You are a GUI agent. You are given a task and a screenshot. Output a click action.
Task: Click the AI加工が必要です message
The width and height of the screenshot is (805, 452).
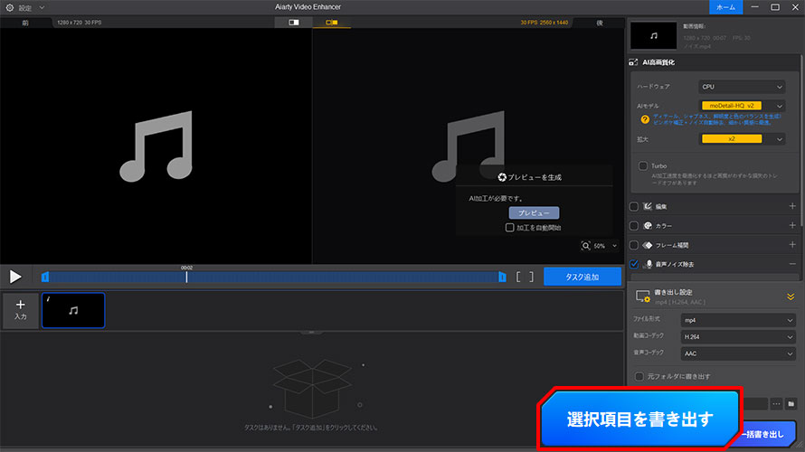[496, 198]
